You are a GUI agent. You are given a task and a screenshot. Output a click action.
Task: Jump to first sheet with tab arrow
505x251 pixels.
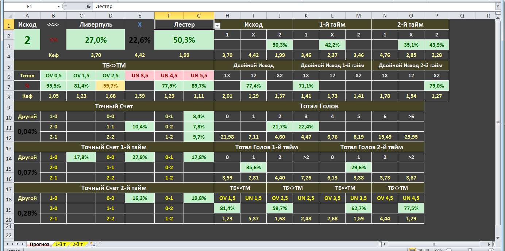[x=7, y=244]
